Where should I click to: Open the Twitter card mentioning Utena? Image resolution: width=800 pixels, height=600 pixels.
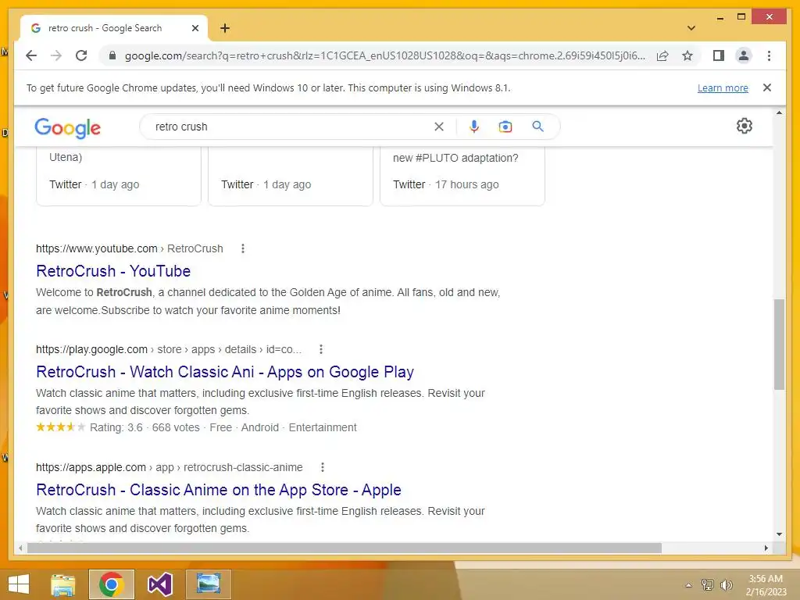(x=119, y=176)
